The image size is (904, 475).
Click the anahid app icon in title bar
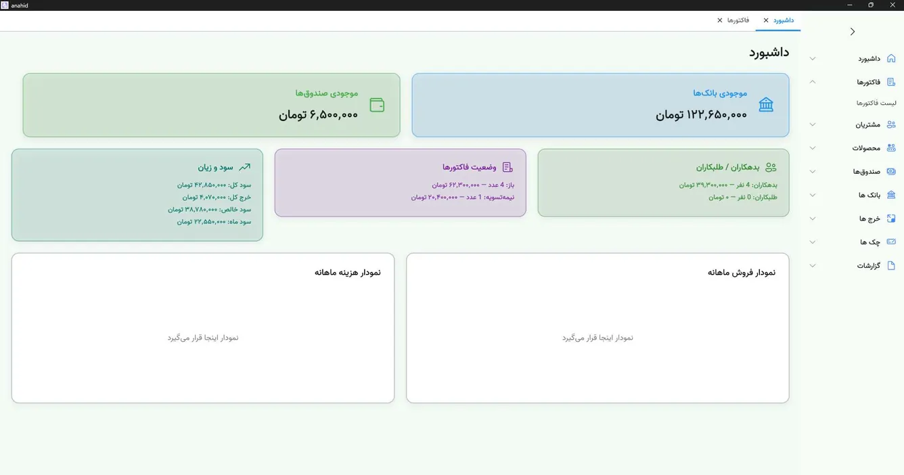[x=5, y=5]
